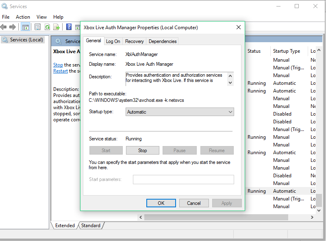
Task: Click horizontal scrollbar left arrow
Action: (x=141, y=217)
